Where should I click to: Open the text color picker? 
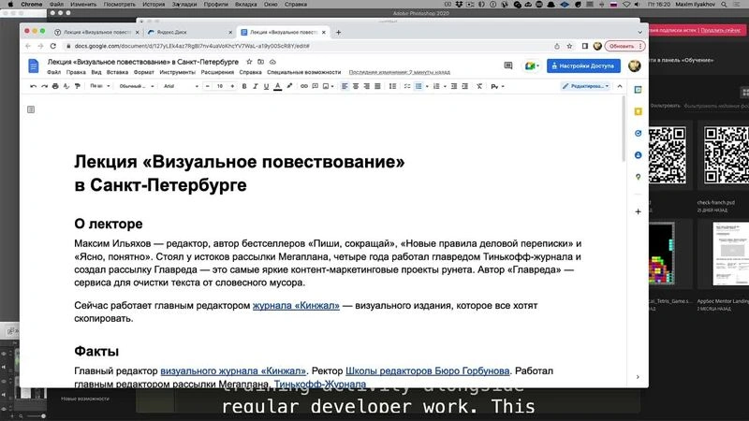coord(277,86)
